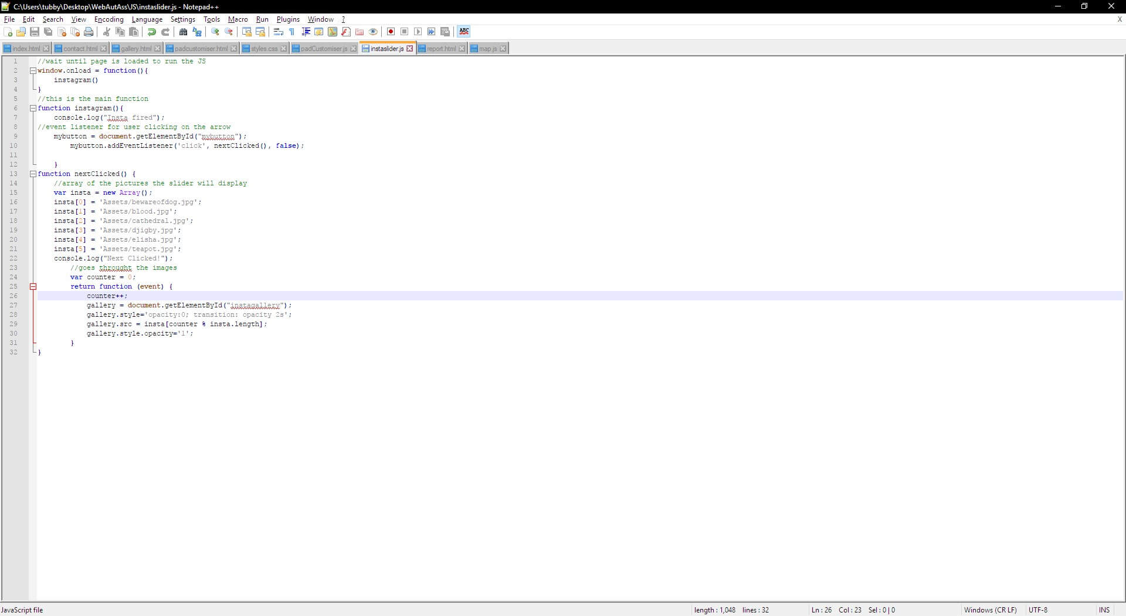Image resolution: width=1126 pixels, height=616 pixels.
Task: Toggle the Function List panel icon
Action: (346, 32)
